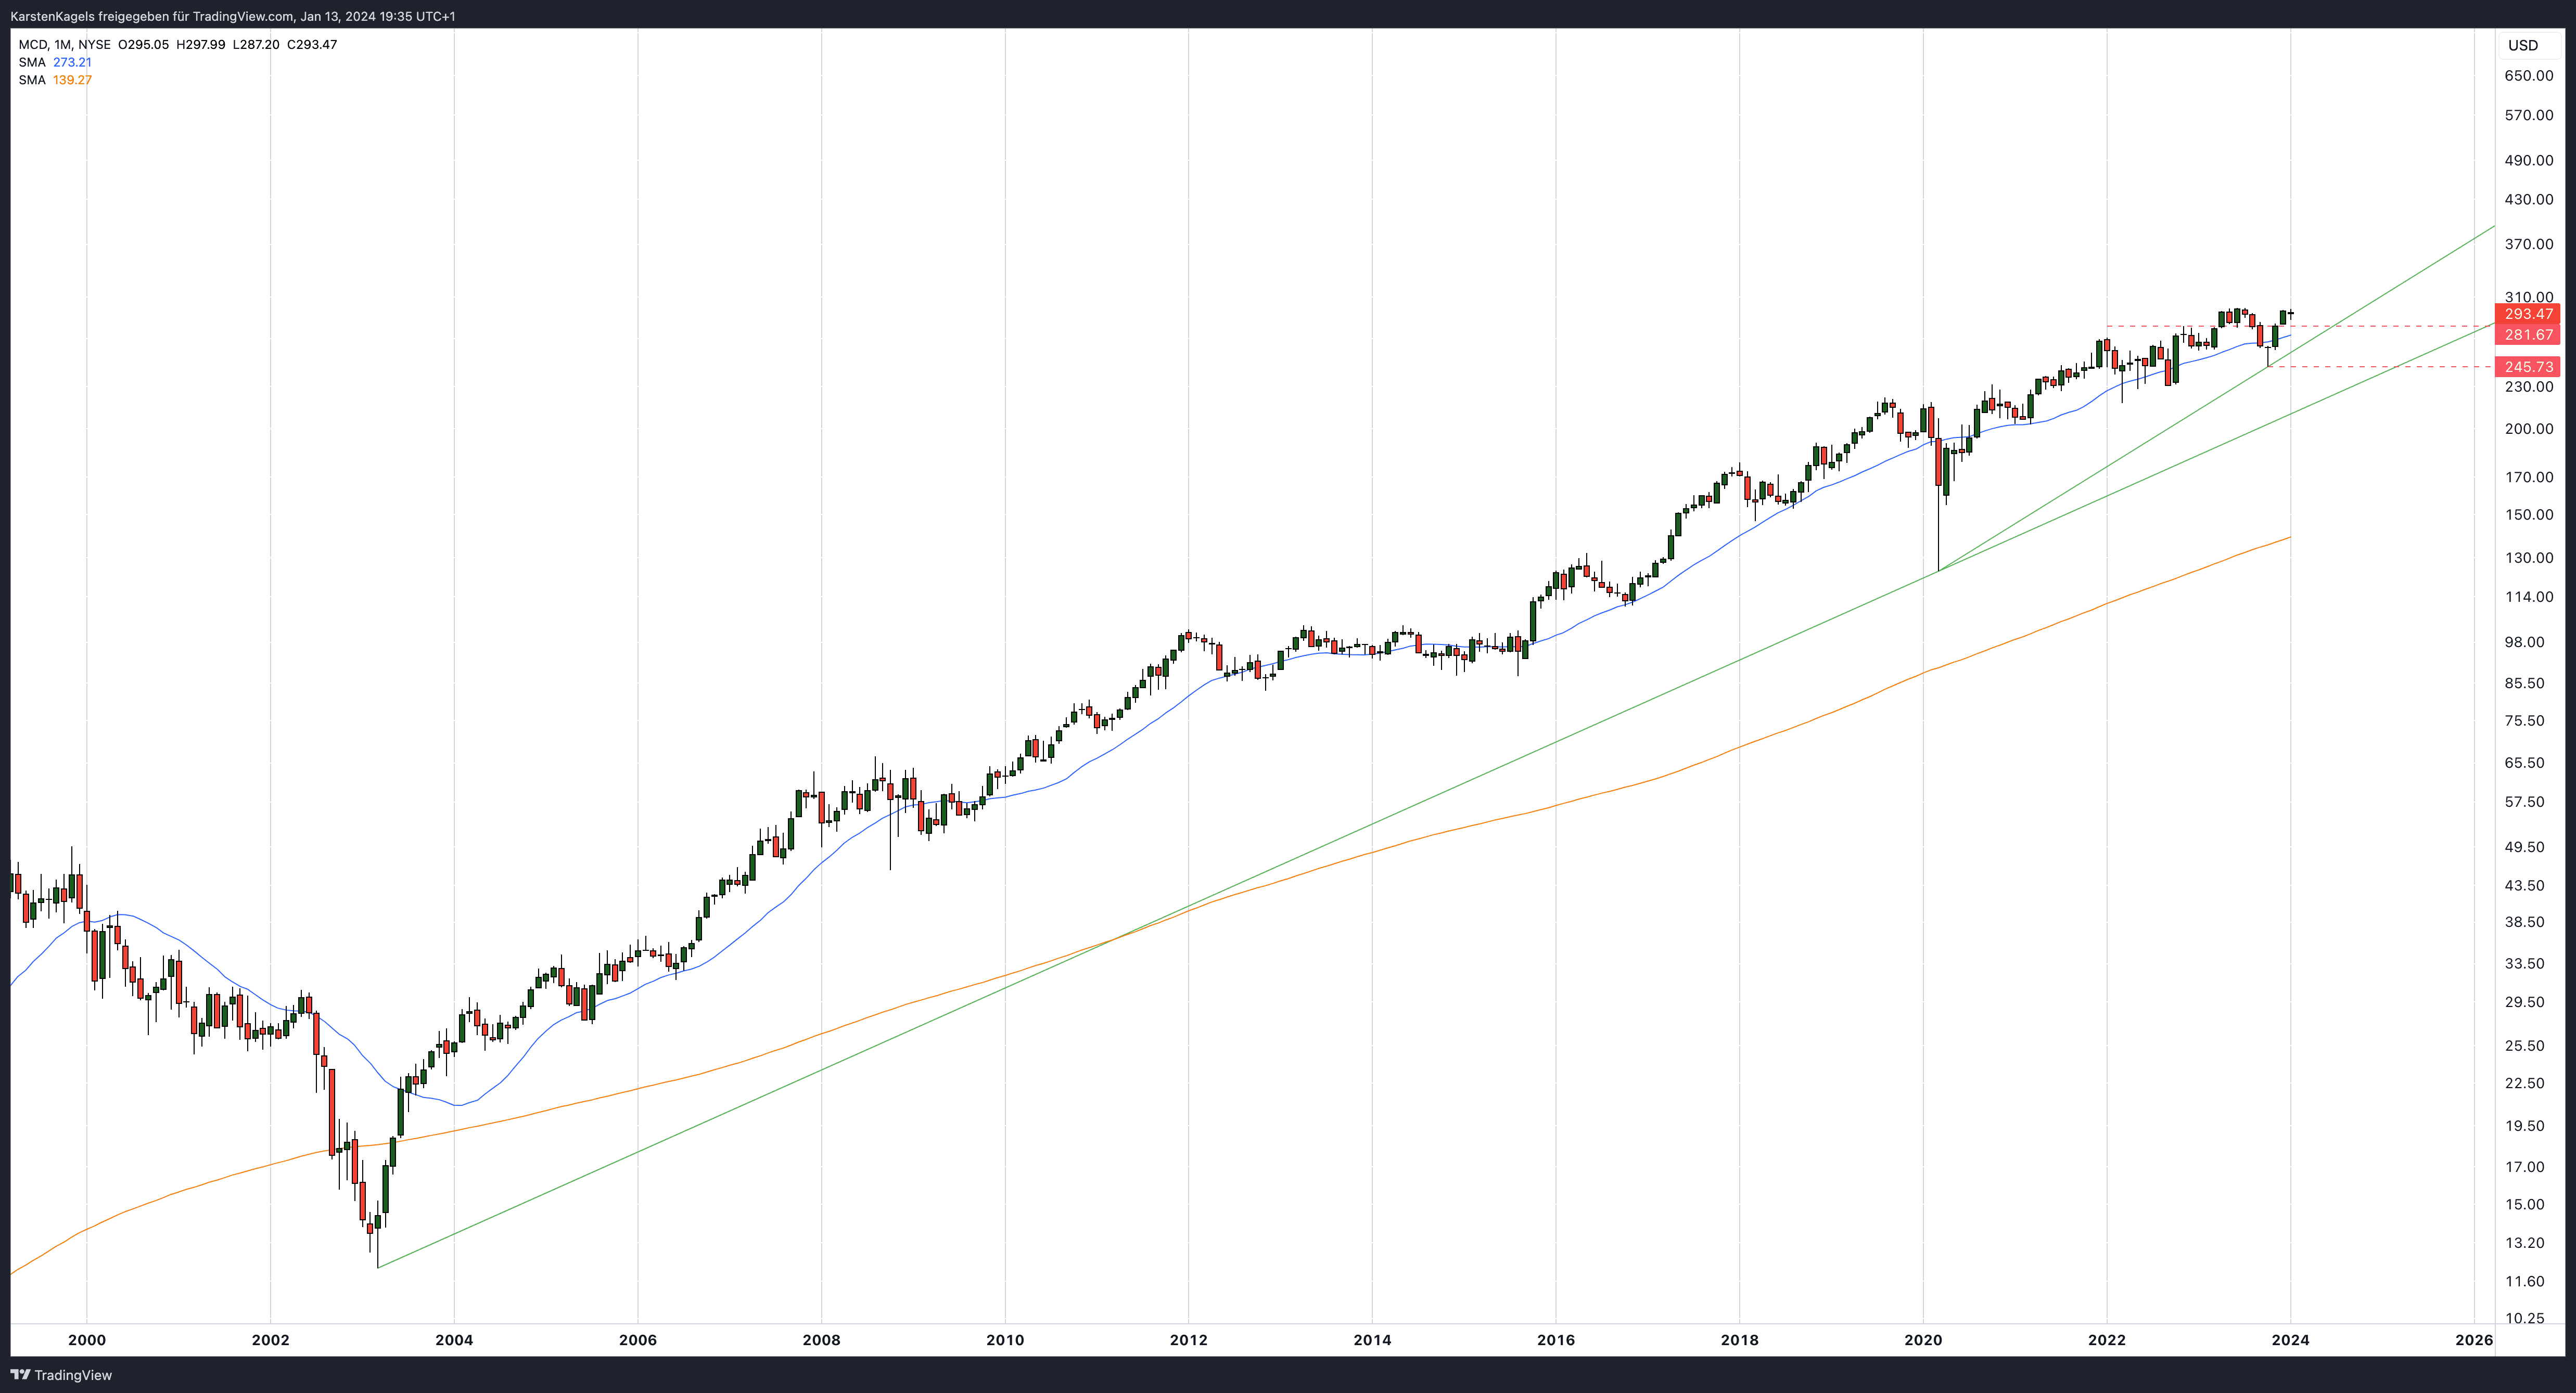Click the 2026 year label on time axis

[x=2474, y=1340]
